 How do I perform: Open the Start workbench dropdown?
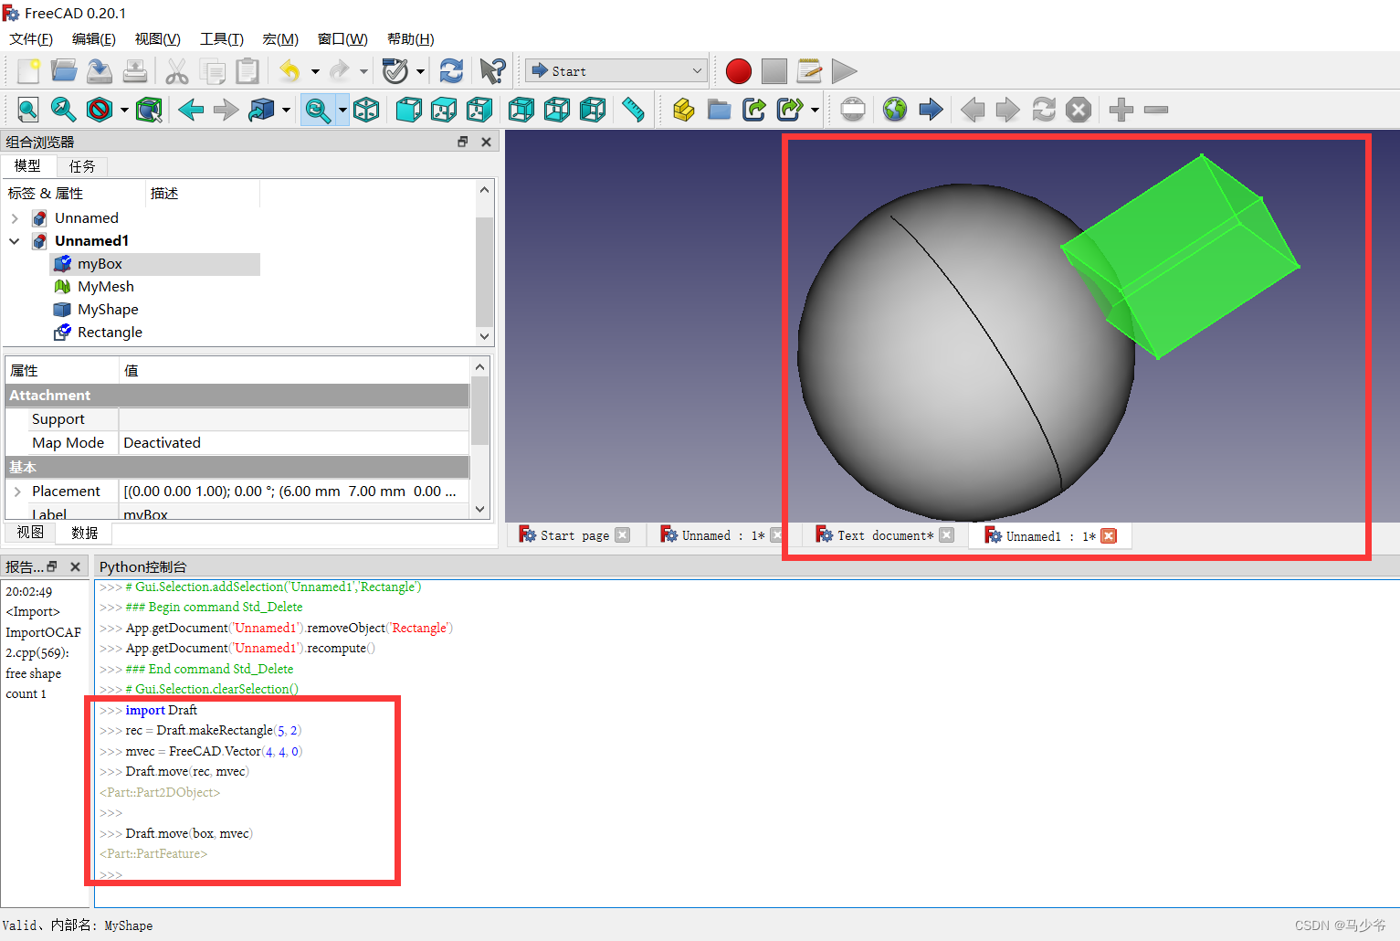pos(616,70)
